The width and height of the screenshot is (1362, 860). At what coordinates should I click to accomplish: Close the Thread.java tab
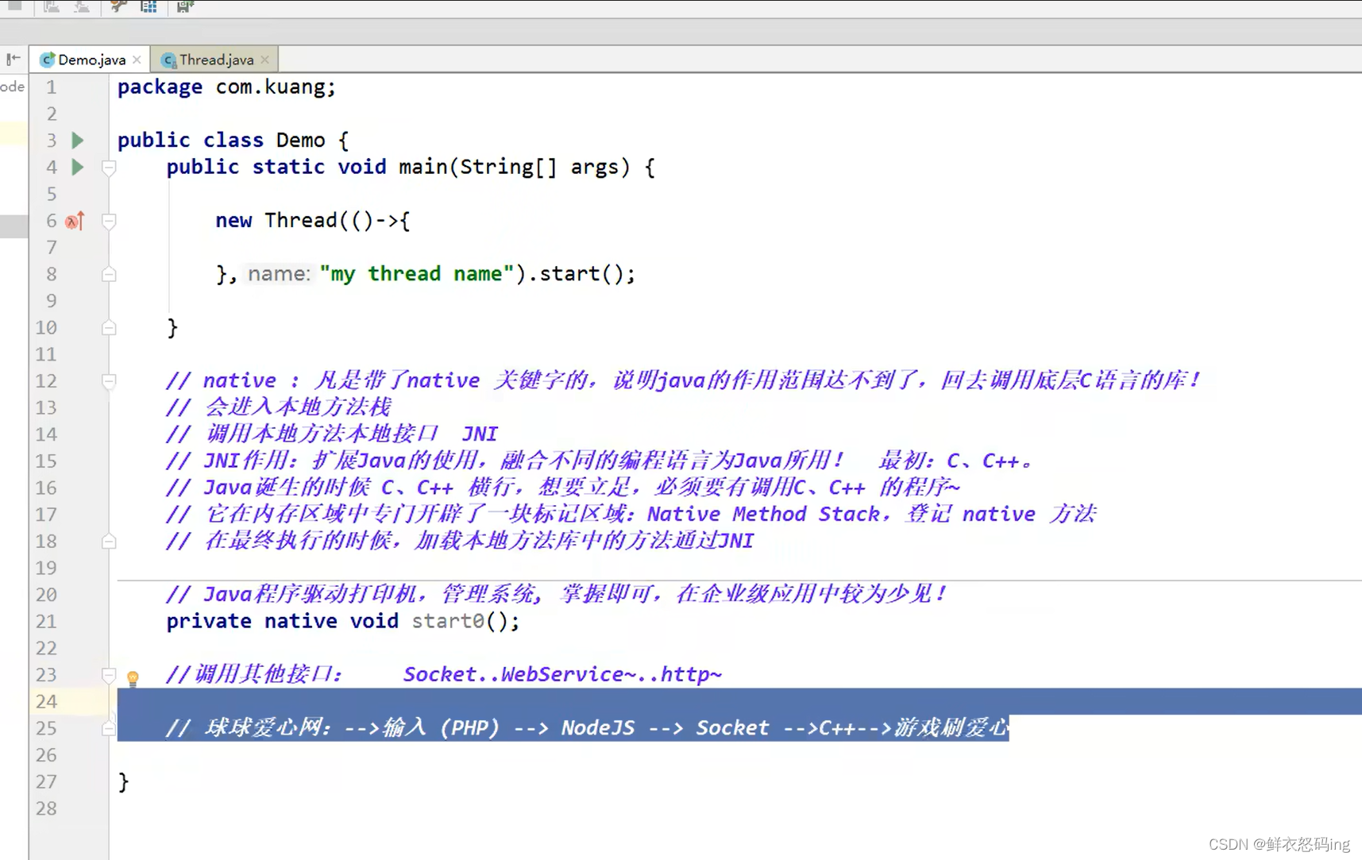click(265, 60)
